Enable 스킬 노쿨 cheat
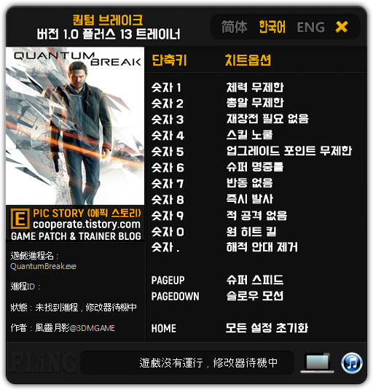This screenshot has width=373, height=390. click(249, 135)
